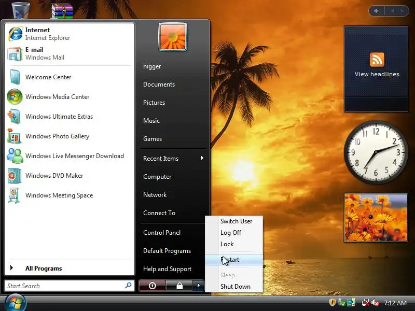Click the orange RSS feed icon
Viewport: 415px width, 311px height.
[377, 60]
